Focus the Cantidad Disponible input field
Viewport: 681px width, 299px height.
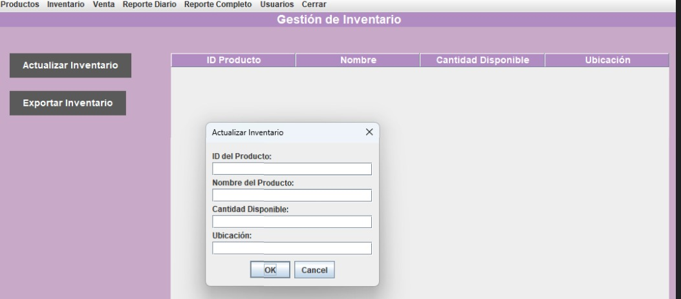(x=292, y=222)
